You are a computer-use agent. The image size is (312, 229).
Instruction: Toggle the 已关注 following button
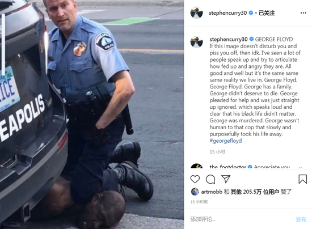pos(267,13)
